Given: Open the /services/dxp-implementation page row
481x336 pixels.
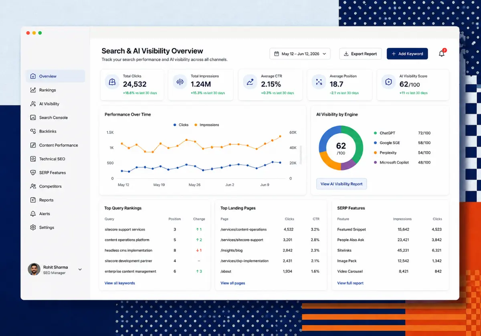Looking at the screenshot, I should (270, 261).
